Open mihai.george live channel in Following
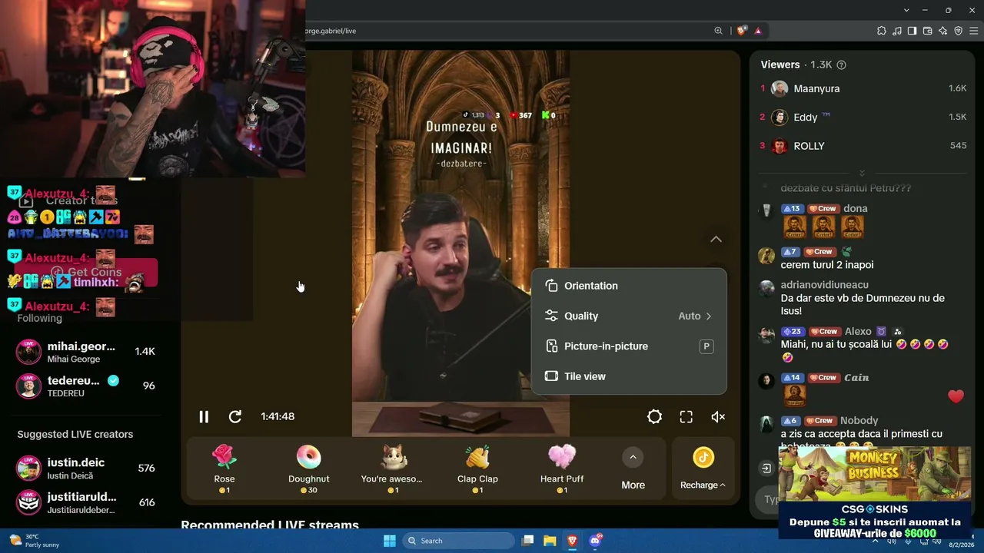This screenshot has width=984, height=553. click(86, 352)
